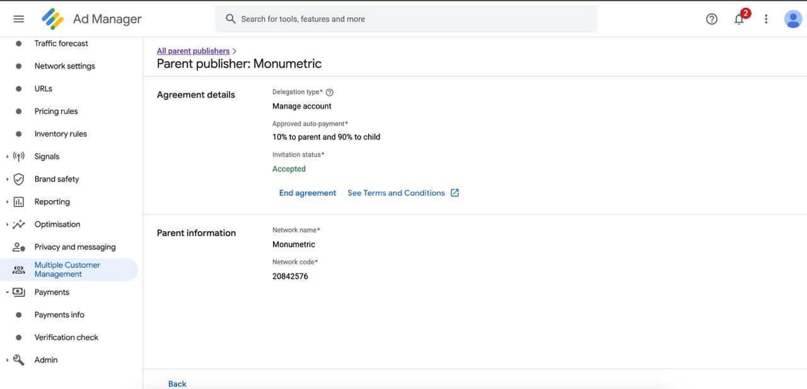Image resolution: width=807 pixels, height=389 pixels.
Task: Click the Privacy and messaging icon
Action: (x=19, y=247)
